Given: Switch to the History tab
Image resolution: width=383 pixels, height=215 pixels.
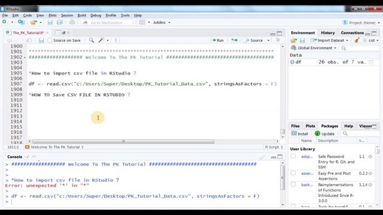Looking at the screenshot, I should click(327, 33).
